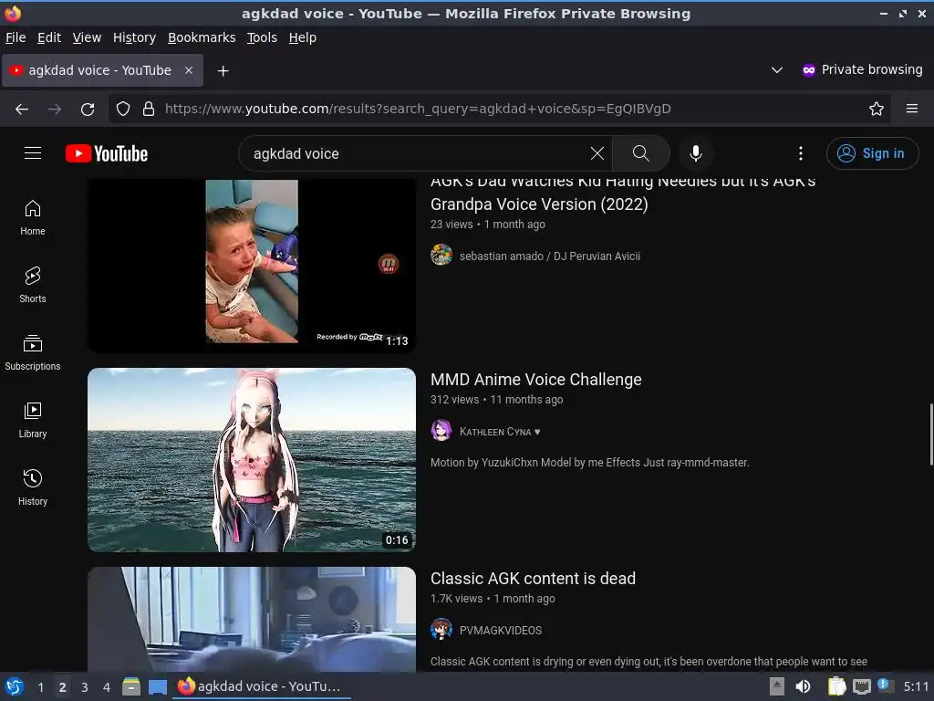
Task: Open Subscriptions in YouTube sidebar
Action: [33, 352]
